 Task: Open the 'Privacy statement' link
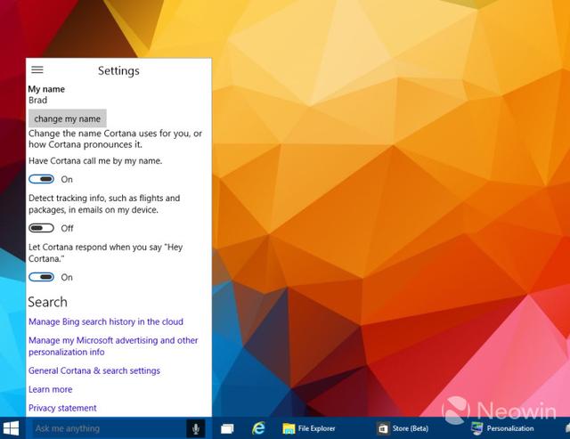pyautogui.click(x=62, y=408)
